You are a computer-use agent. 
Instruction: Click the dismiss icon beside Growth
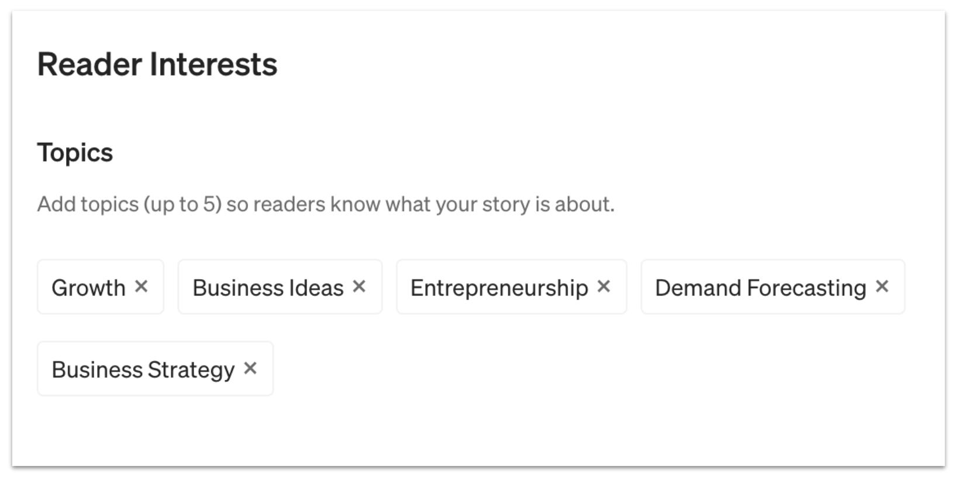click(142, 287)
